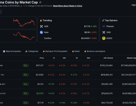Click the $572.07 price cell
Viewport: 136px width, 106px height.
pyautogui.click(x=40, y=65)
